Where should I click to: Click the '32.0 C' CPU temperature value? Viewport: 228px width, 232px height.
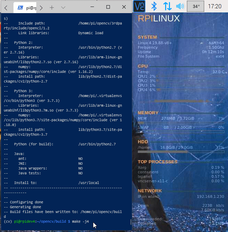coord(218,72)
